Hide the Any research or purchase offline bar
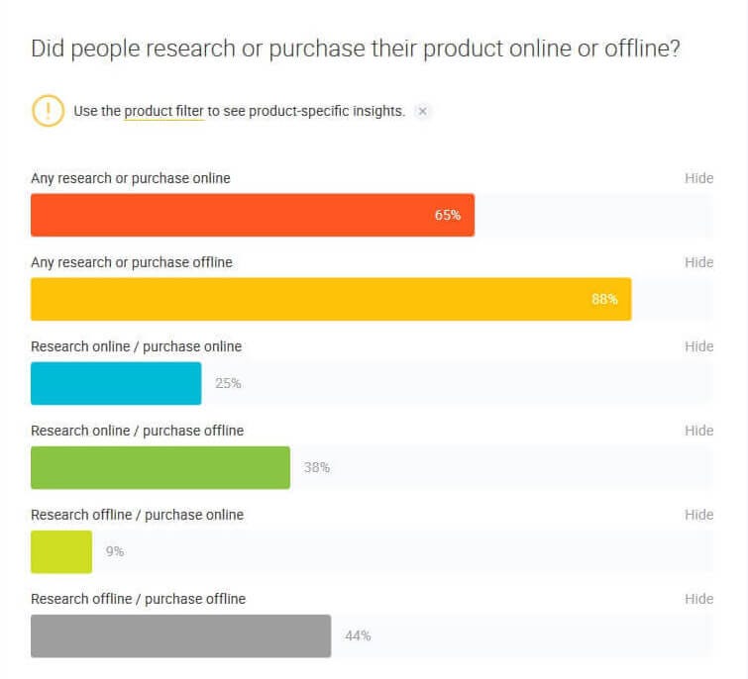This screenshot has height=679, width=748. click(x=698, y=262)
